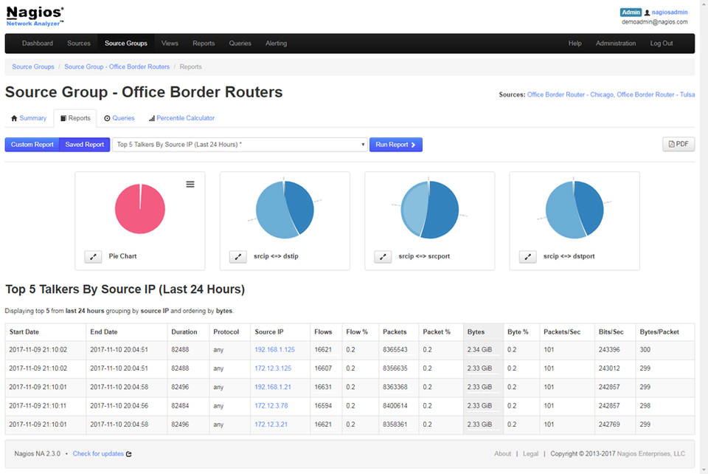Open the Pie Chart context menu icon
This screenshot has width=708, height=474.
pyautogui.click(x=190, y=184)
